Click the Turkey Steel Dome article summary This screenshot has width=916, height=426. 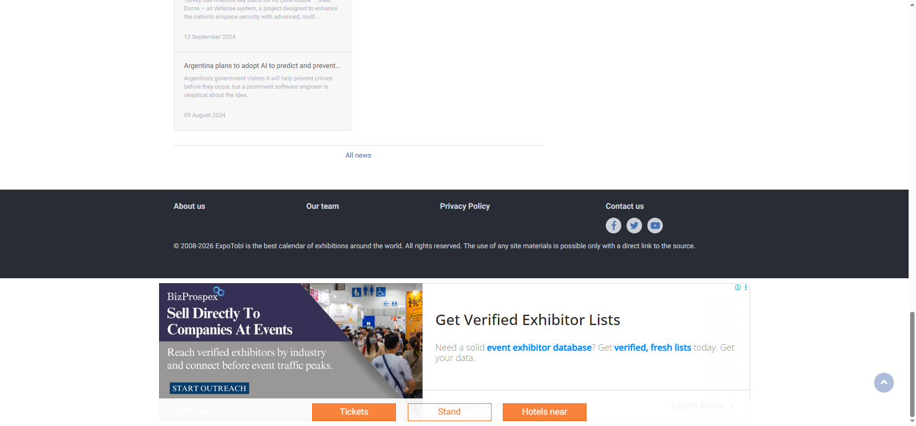[x=261, y=10]
